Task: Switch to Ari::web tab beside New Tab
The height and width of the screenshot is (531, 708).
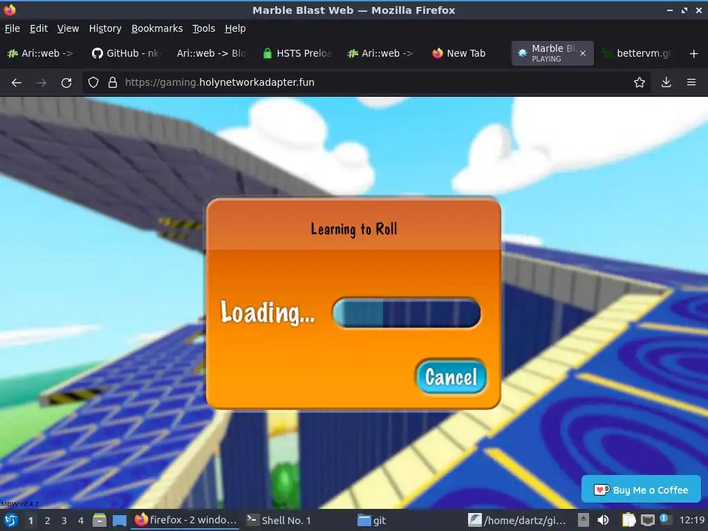Action: click(x=382, y=53)
